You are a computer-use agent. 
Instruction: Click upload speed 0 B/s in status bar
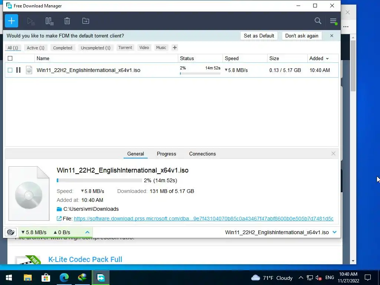coord(62,232)
